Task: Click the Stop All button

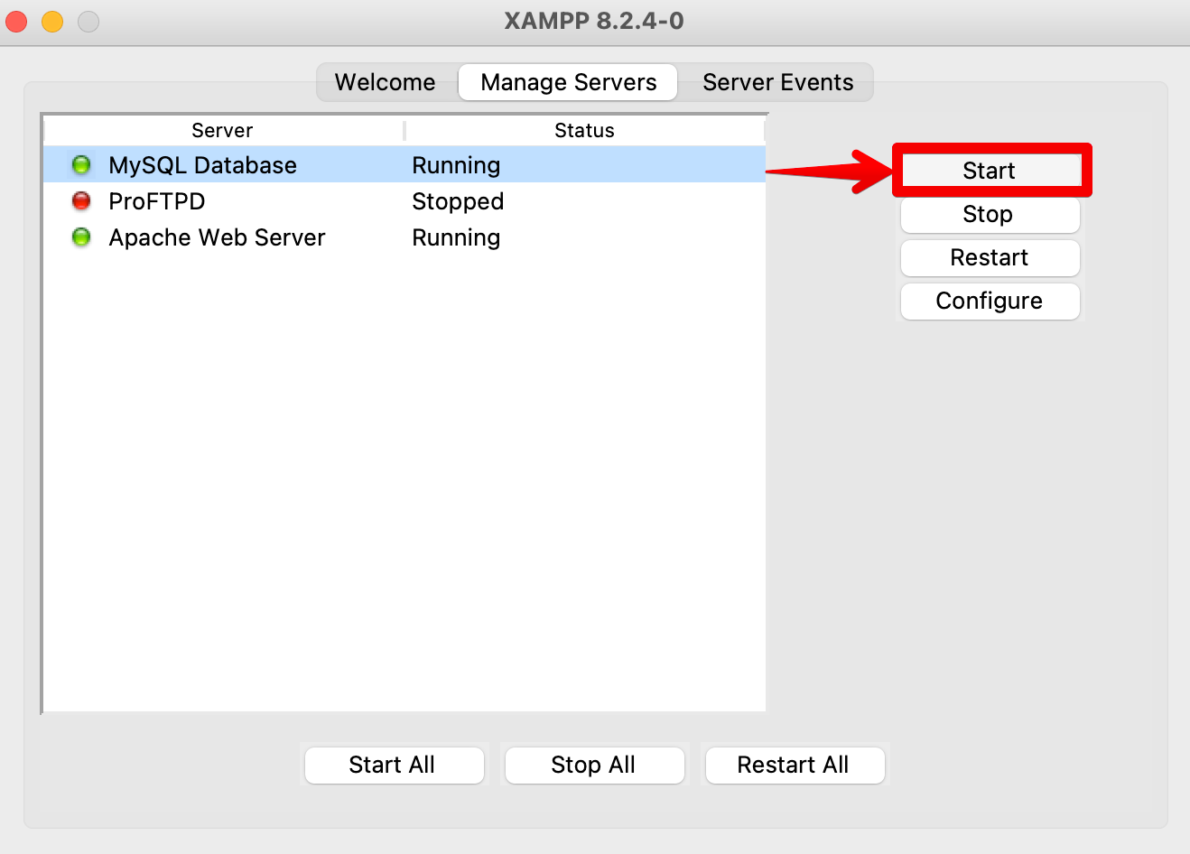Action: (594, 766)
